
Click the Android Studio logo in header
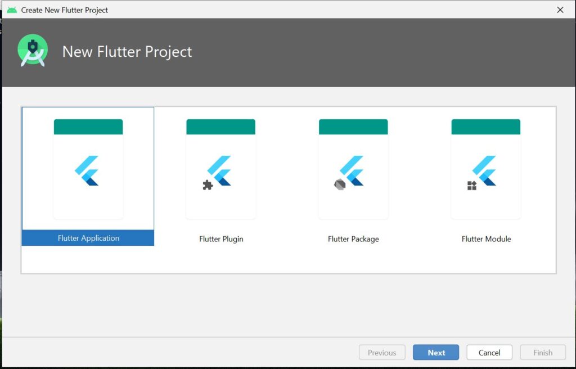(x=33, y=51)
